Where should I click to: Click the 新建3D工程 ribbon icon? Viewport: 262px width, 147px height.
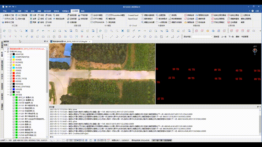[x=3, y=15]
